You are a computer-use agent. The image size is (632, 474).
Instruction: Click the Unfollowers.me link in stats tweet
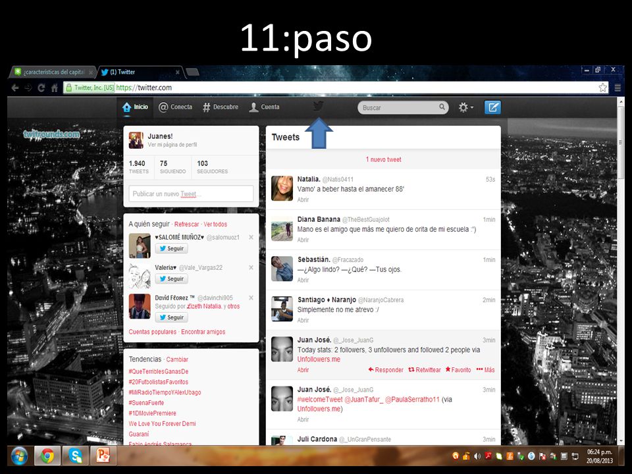[319, 359]
